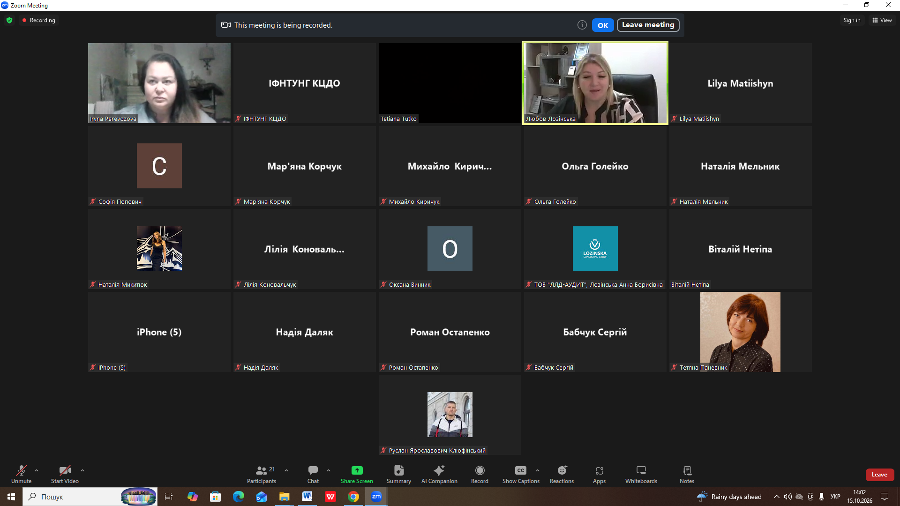Screen dimensions: 900x506
Task: Open File Explorer from the taskbar
Action: click(x=284, y=497)
